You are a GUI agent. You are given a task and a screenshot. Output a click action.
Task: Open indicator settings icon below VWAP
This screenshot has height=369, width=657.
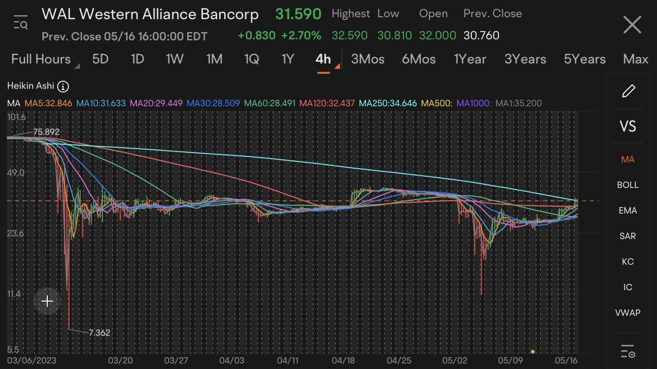pyautogui.click(x=628, y=351)
